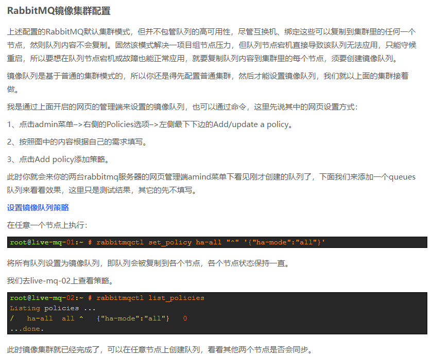Select step 2 "按照图中的内容根据自己的需求填写"
Screen dimensions: 433x357
pyautogui.click(x=77, y=142)
